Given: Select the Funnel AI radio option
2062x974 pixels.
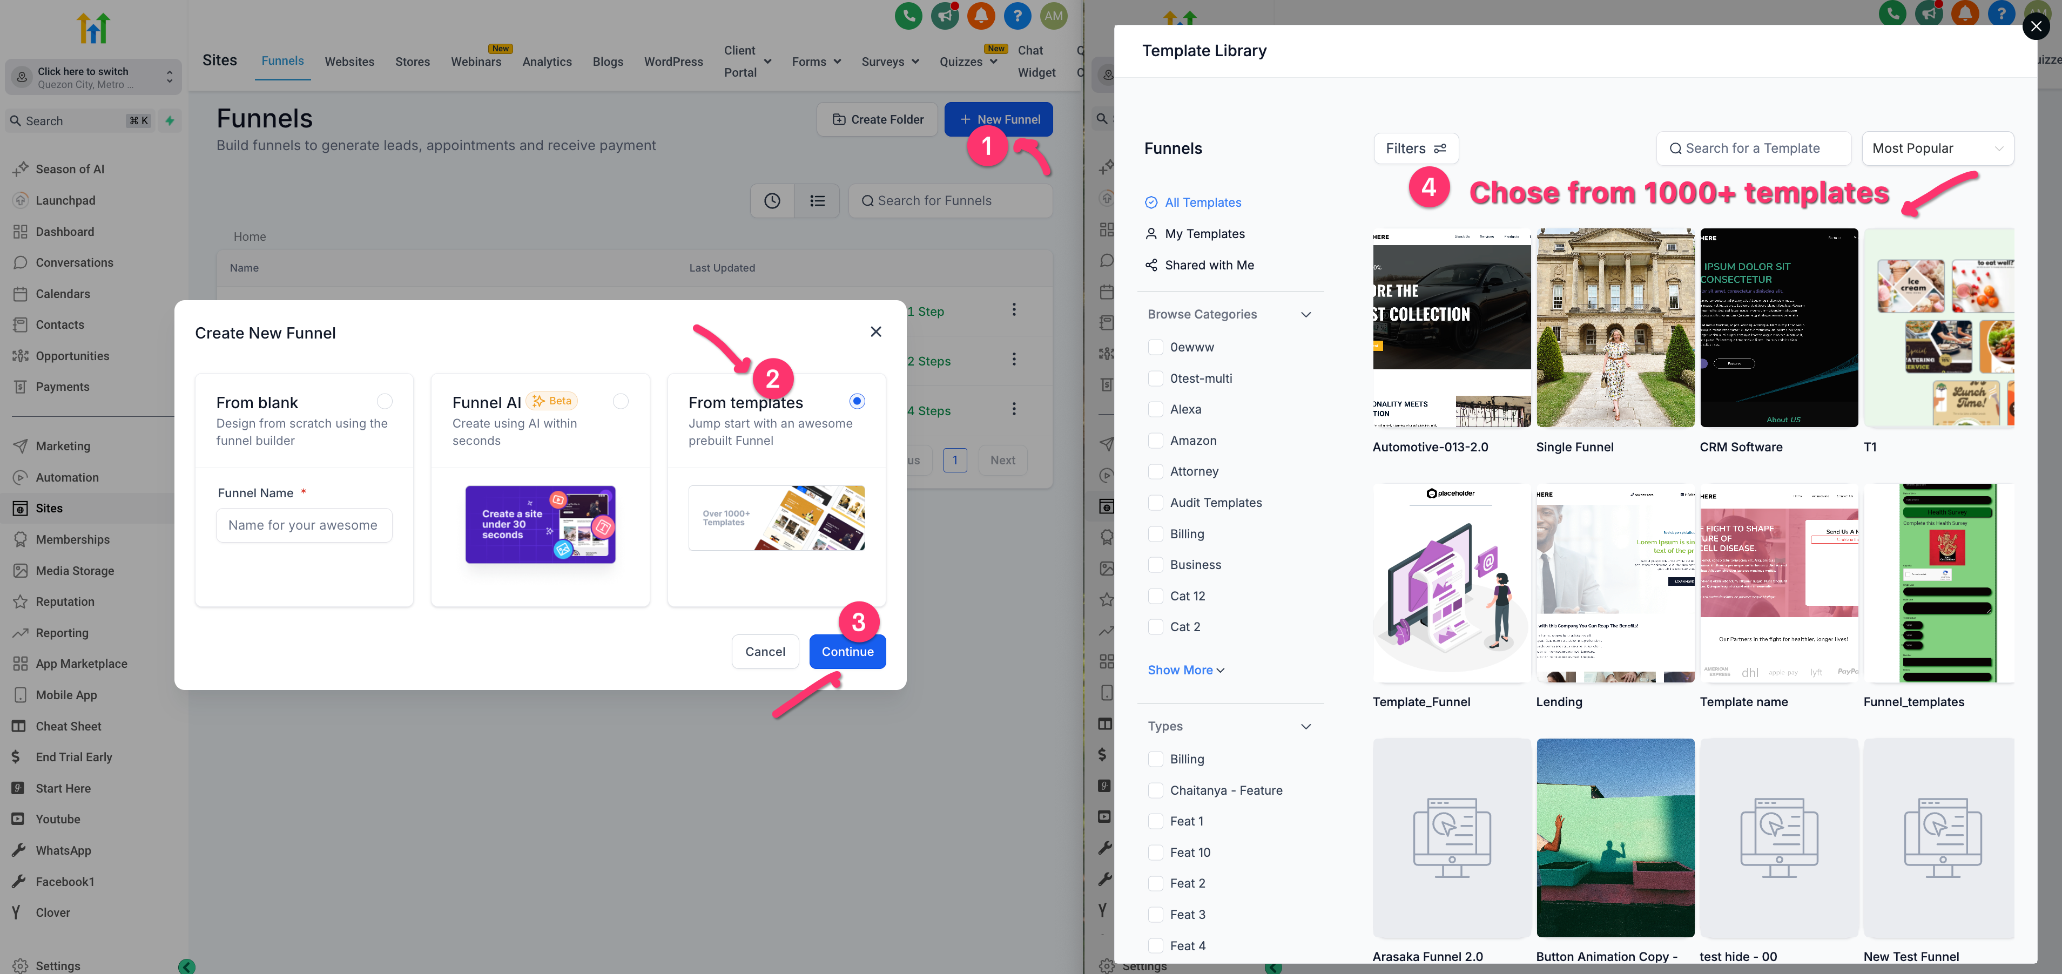Looking at the screenshot, I should [x=621, y=401].
